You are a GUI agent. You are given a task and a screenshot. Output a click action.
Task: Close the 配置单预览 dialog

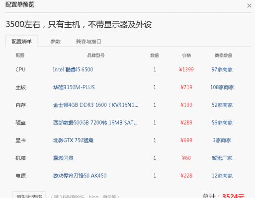(x=249, y=5)
